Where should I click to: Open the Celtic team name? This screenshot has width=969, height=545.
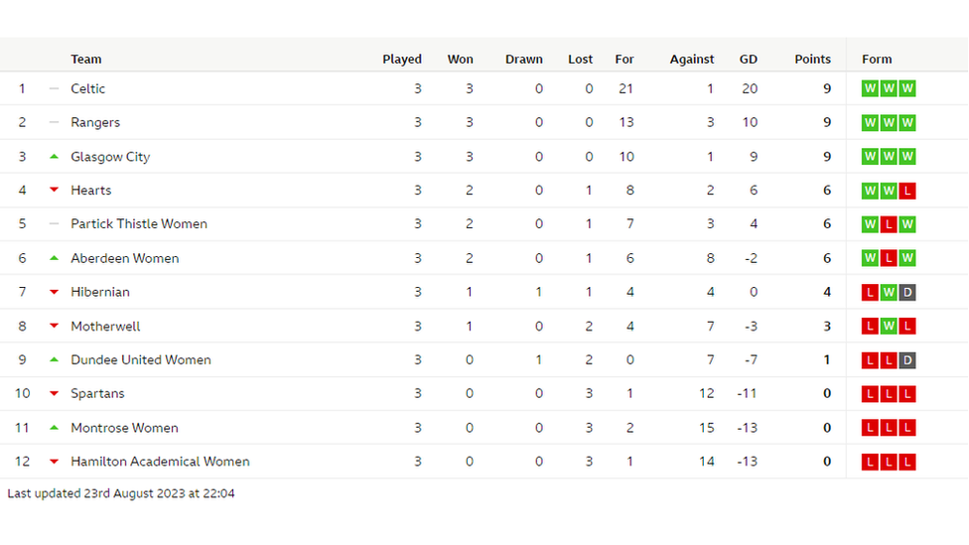click(87, 88)
